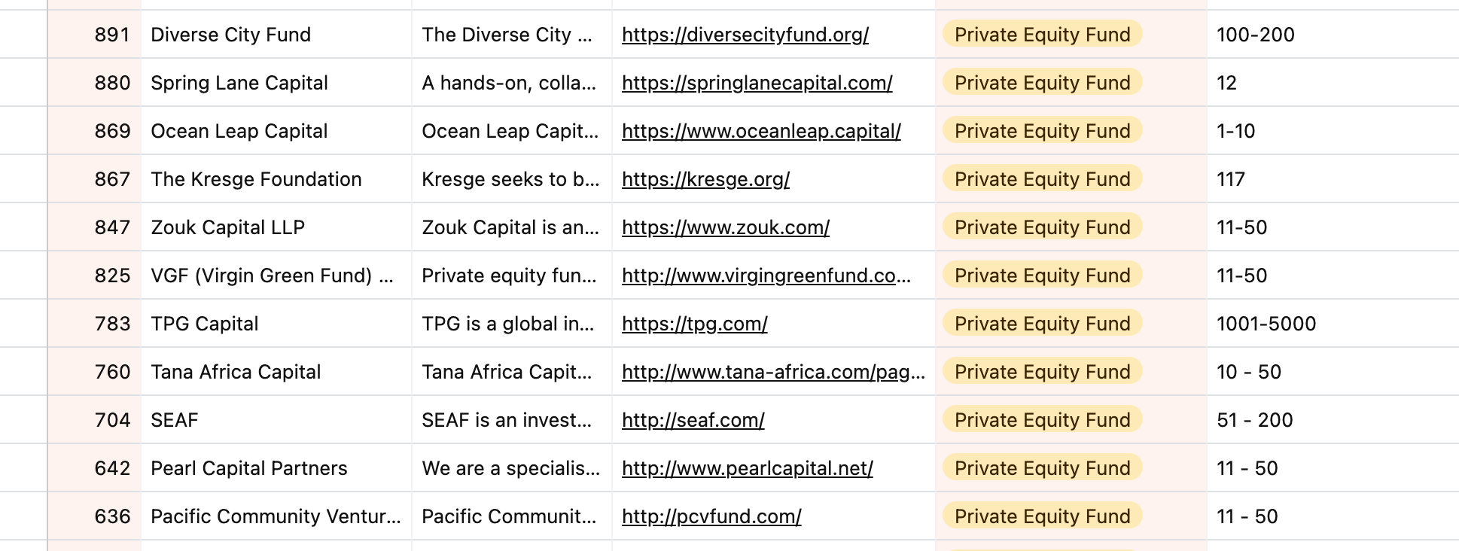Select the TPG Capital name cell
This screenshot has width=1459, height=551.
point(276,324)
